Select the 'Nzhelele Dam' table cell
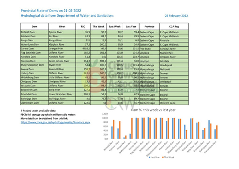The width and height of the screenshot is (239, 169). [x=35, y=57]
